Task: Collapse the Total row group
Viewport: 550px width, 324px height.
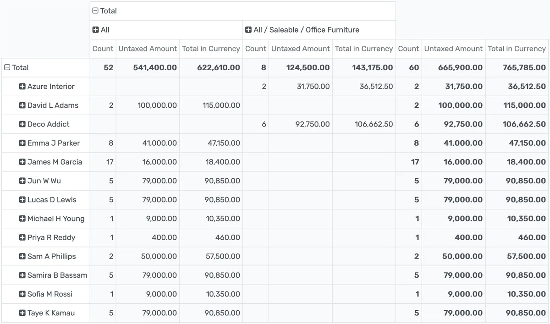Action: pos(7,67)
